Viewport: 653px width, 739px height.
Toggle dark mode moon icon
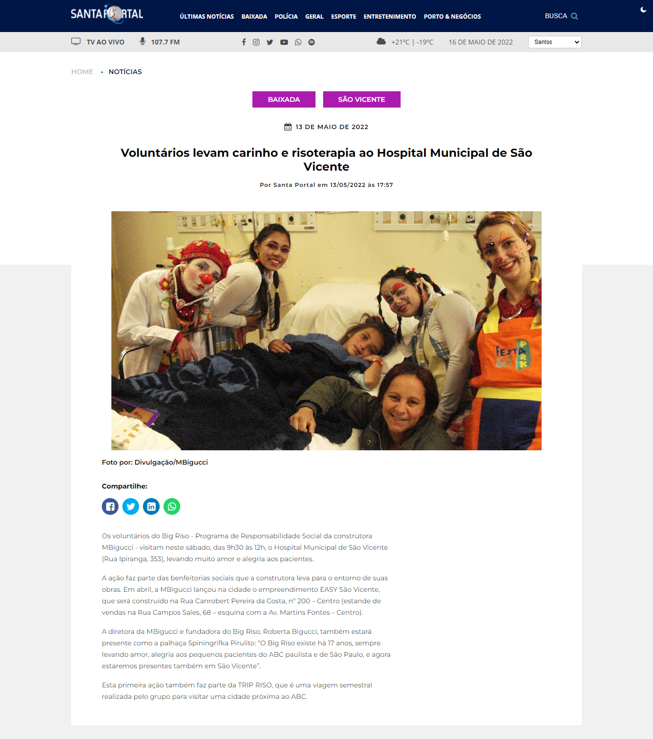tap(643, 10)
